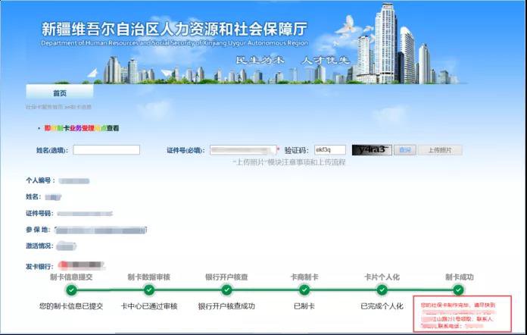Viewport: 527px width, 335px height.
Task: Click the 验证码 input containing ekf3q
Action: pos(329,150)
